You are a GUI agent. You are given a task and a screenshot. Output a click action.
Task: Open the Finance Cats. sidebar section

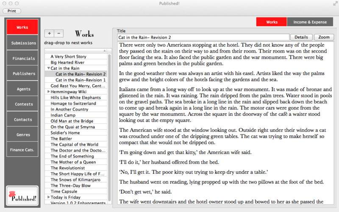22,150
